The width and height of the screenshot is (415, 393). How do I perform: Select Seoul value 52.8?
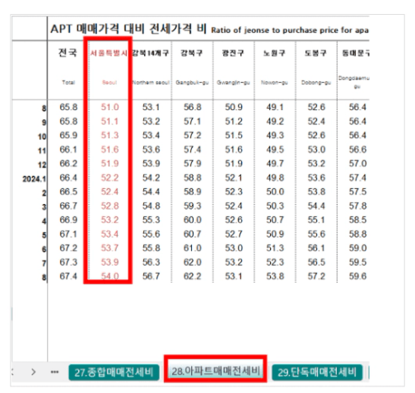(x=110, y=206)
